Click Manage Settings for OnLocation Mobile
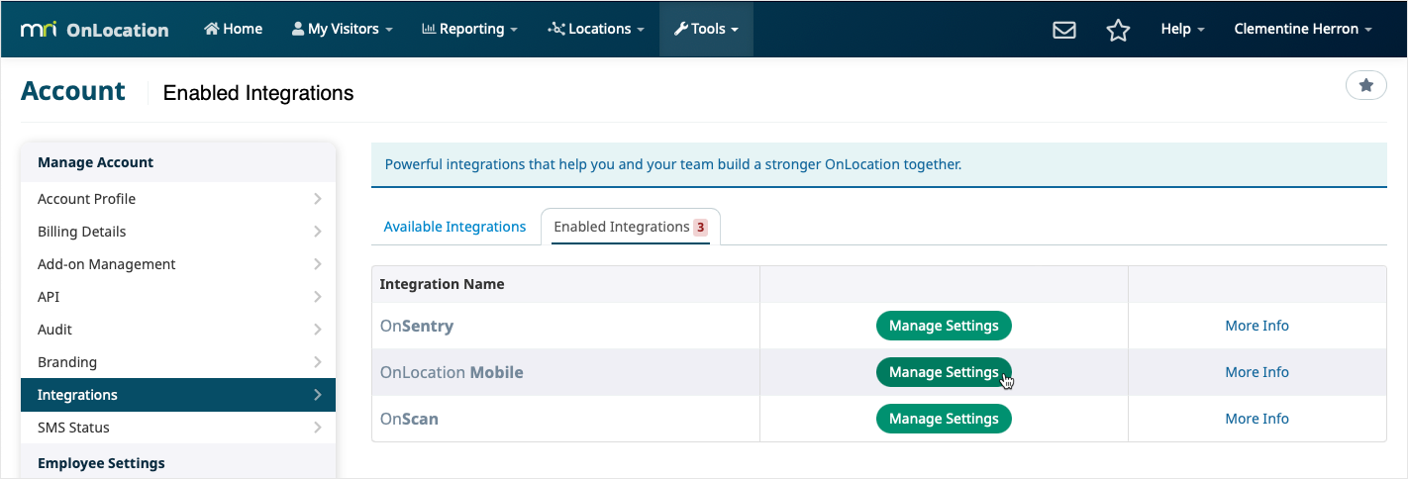The width and height of the screenshot is (1408, 479). tap(944, 372)
